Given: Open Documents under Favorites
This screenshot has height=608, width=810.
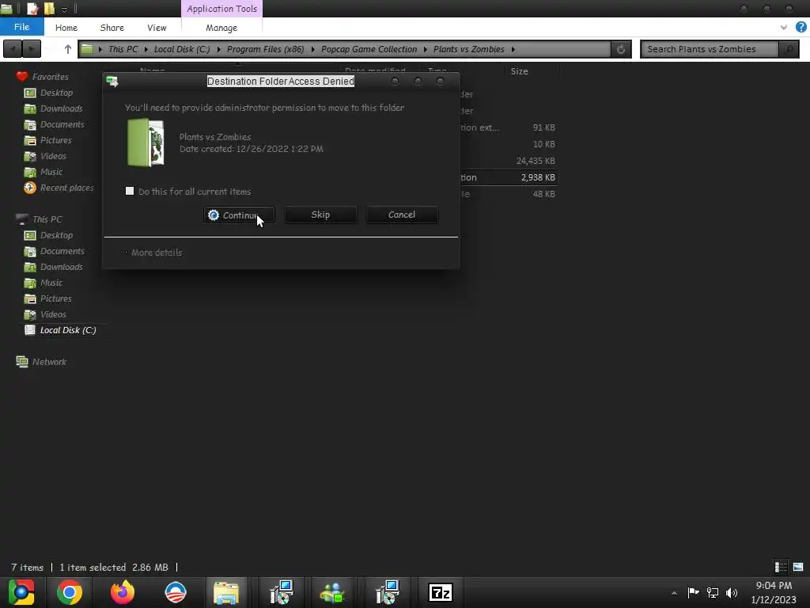Looking at the screenshot, I should coord(62,124).
